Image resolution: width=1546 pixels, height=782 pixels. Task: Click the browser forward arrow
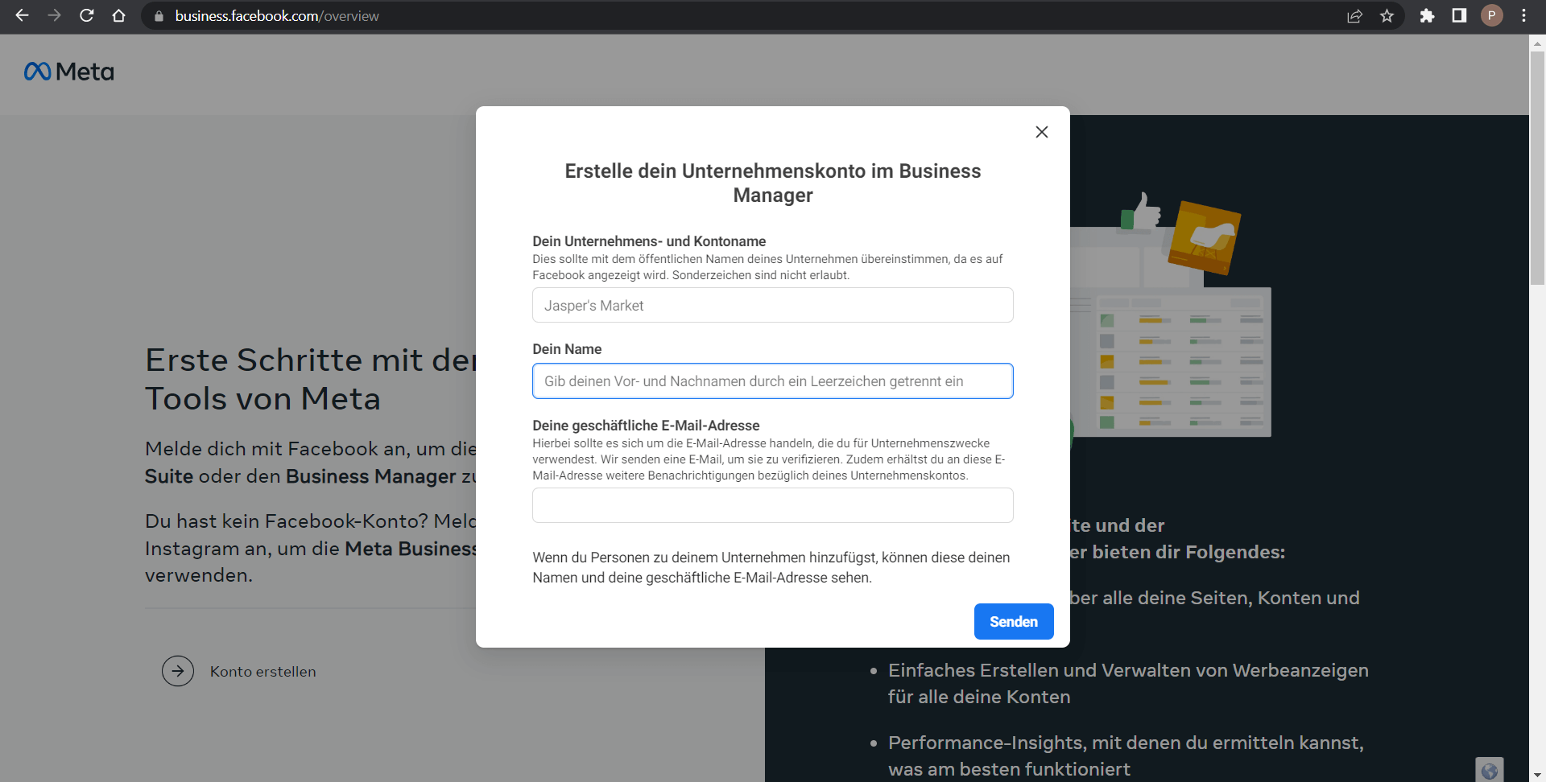click(54, 15)
